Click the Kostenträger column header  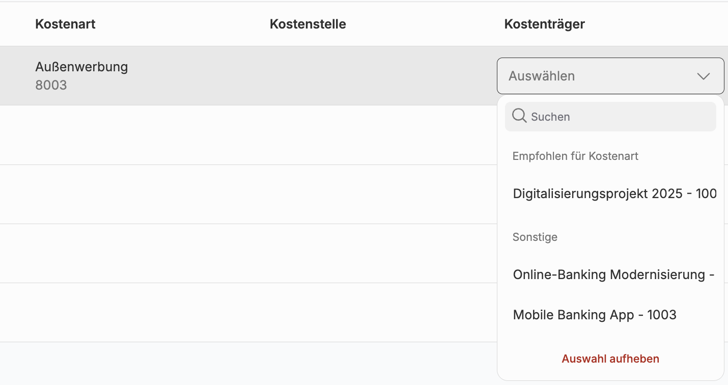tap(544, 24)
